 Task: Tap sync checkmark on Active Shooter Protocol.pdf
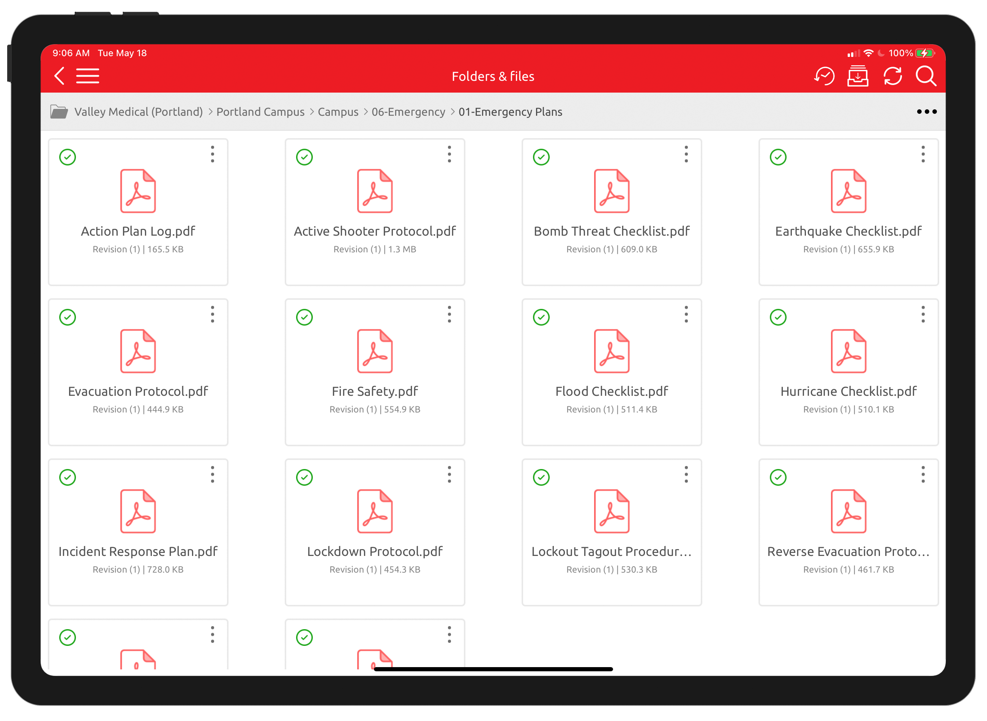[304, 157]
